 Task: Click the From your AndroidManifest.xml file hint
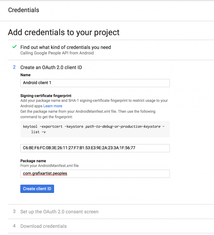pos(49,166)
